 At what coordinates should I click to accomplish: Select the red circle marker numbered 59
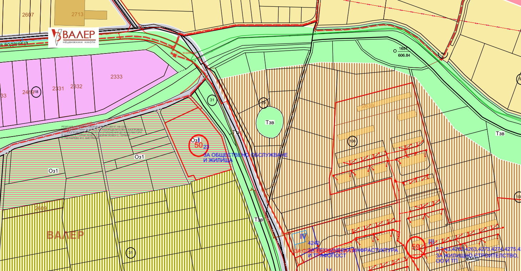(416, 246)
